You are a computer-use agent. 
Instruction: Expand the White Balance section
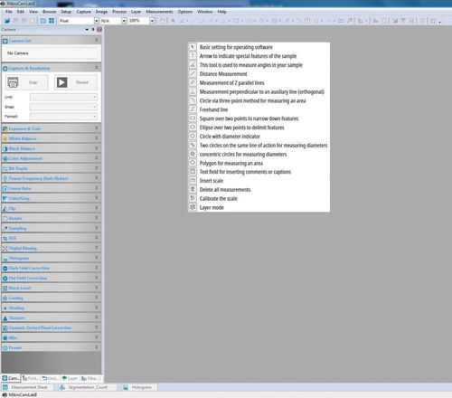(x=52, y=138)
